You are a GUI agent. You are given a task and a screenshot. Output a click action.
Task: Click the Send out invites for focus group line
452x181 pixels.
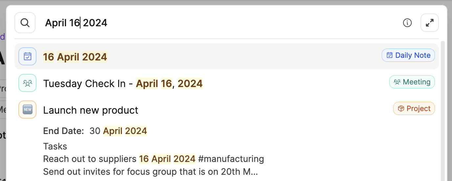(x=150, y=171)
